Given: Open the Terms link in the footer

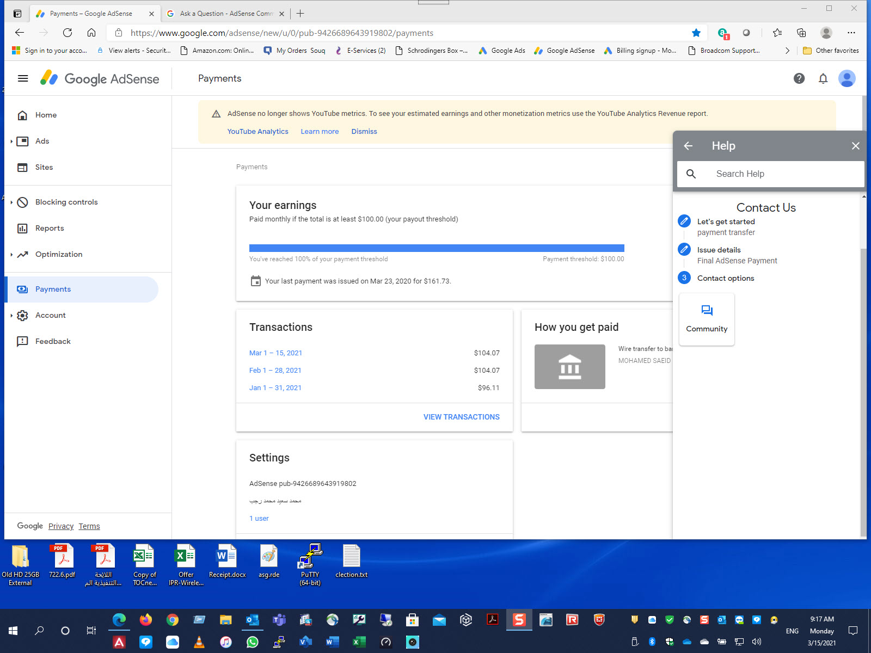Looking at the screenshot, I should pos(89,526).
